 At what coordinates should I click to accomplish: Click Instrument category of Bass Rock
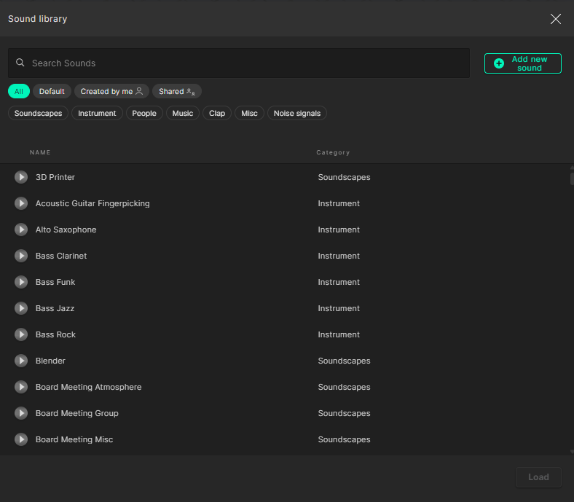[x=339, y=334]
